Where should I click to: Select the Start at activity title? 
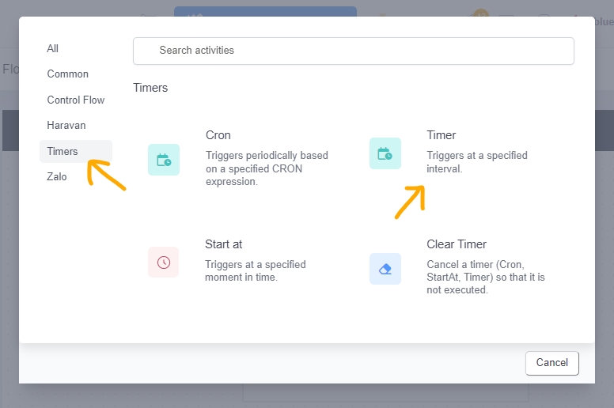click(224, 244)
